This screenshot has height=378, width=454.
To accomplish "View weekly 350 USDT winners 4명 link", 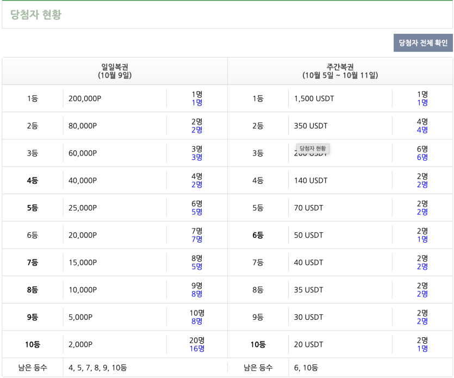I will 422,130.
